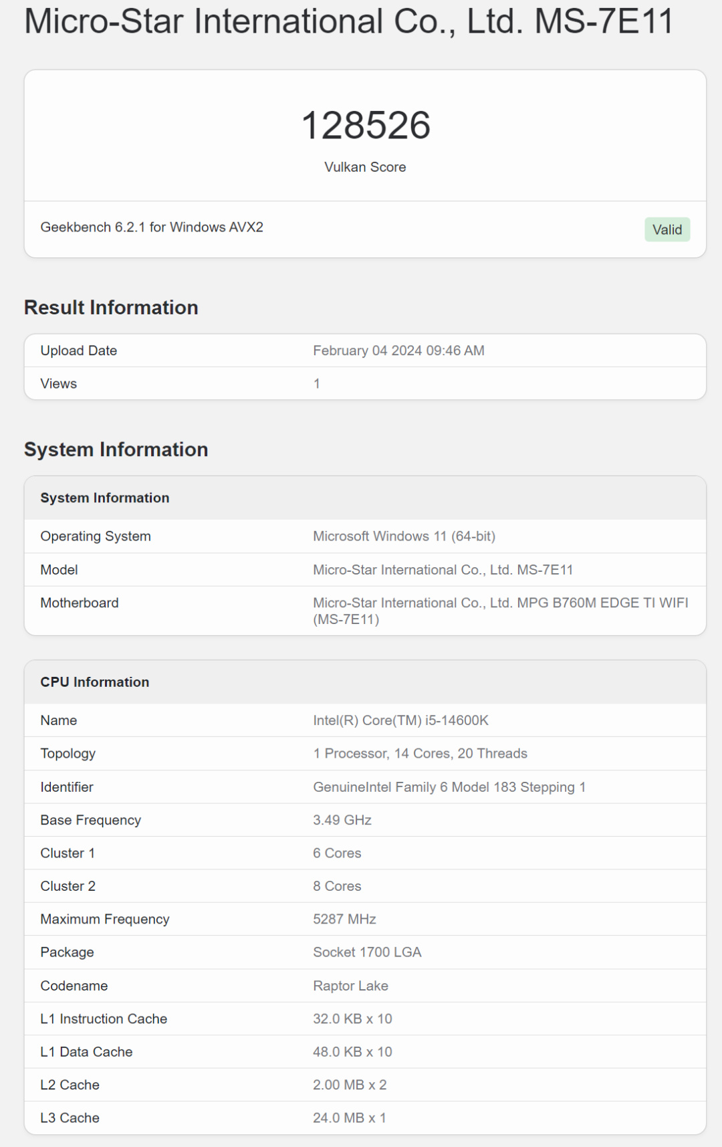The width and height of the screenshot is (722, 1147).
Task: Click the Raptor Lake codename value
Action: [x=350, y=986]
